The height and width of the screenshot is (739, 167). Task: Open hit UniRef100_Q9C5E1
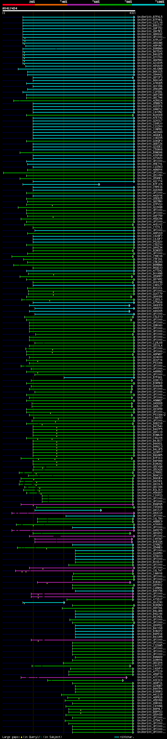[x=150, y=31]
